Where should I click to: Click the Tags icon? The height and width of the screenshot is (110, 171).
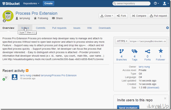pyautogui.click(x=134, y=51)
